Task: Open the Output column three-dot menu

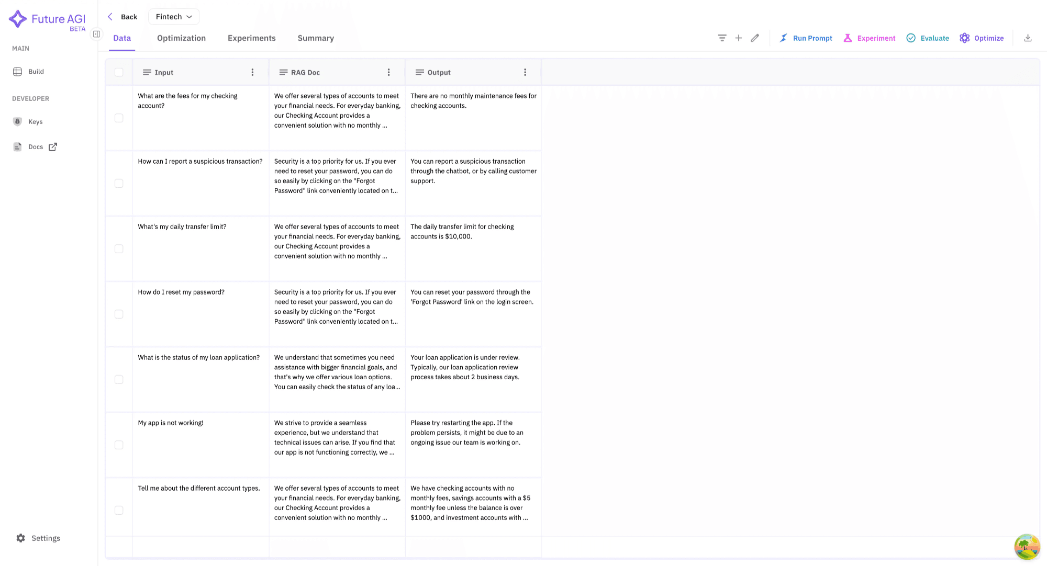Action: pyautogui.click(x=525, y=72)
